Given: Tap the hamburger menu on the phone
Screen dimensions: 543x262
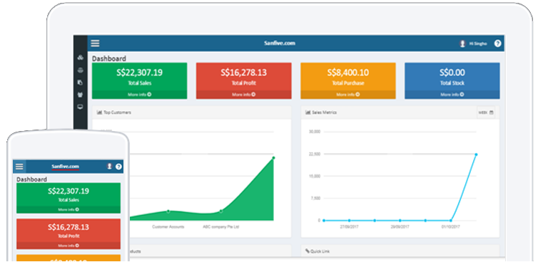Looking at the screenshot, I should 19,167.
